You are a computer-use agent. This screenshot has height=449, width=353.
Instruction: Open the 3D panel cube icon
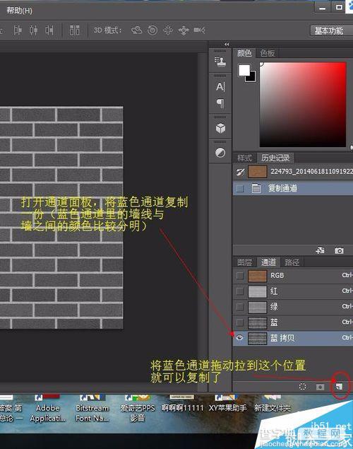(220, 128)
